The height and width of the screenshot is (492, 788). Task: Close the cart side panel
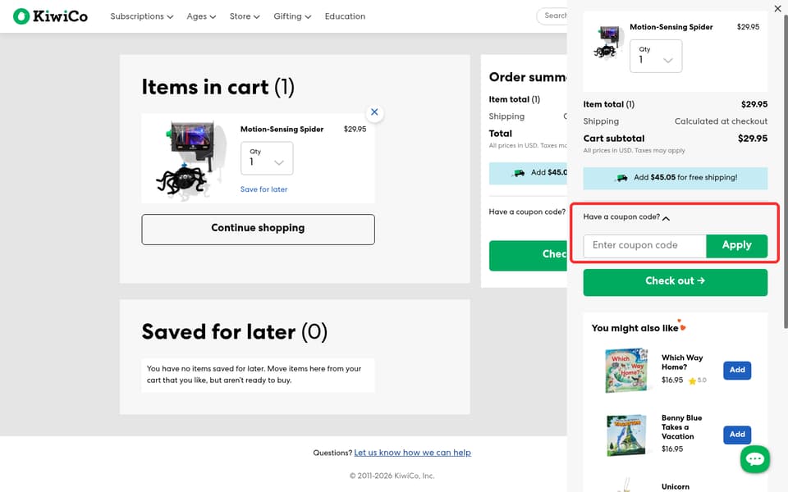tap(777, 8)
